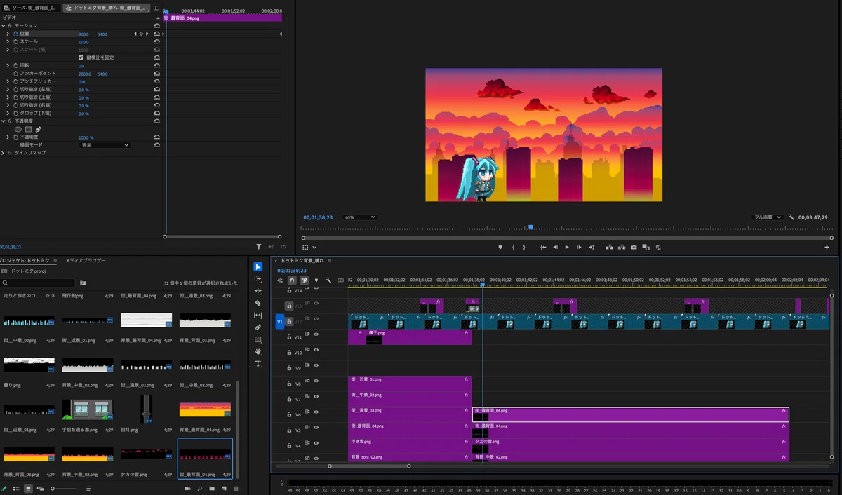842x495 pixels.
Task: Toggle 縦横比を固定 checkbox
Action: click(81, 57)
